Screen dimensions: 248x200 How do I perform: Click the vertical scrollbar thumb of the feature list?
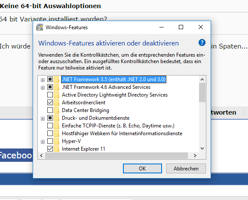202,93
